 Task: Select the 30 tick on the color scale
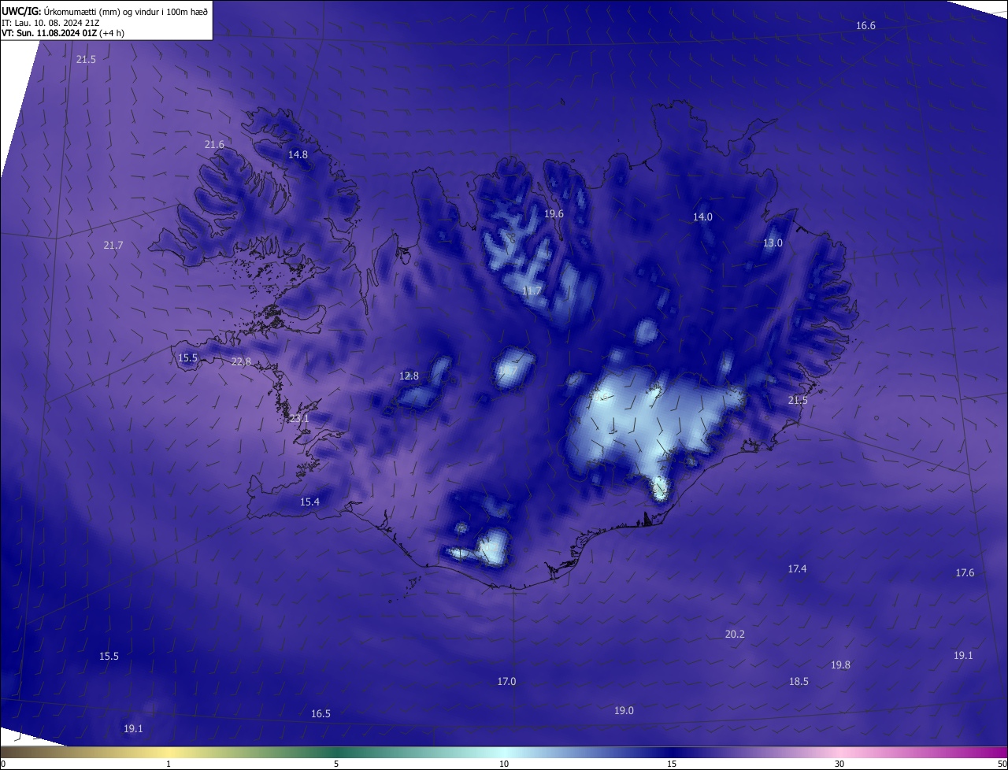point(839,764)
